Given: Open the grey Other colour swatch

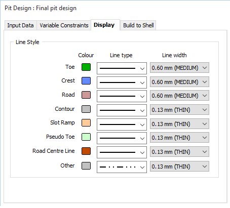Looking at the screenshot, I should 86,165.
